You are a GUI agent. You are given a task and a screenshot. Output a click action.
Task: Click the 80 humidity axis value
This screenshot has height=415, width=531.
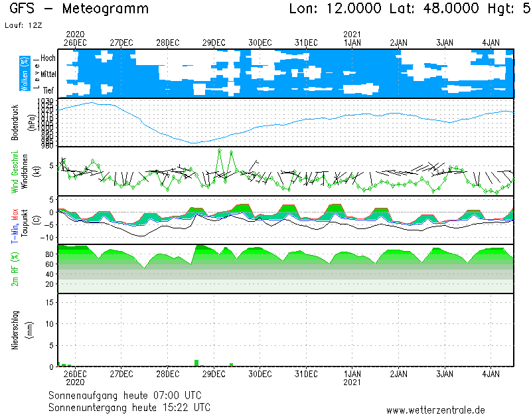(49, 254)
